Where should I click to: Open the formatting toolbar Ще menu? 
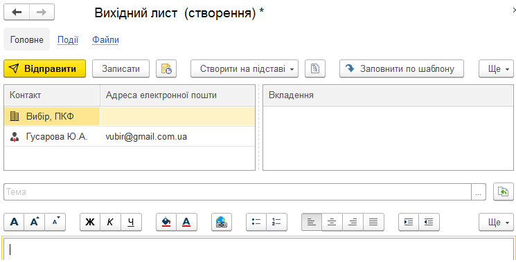[496, 223]
